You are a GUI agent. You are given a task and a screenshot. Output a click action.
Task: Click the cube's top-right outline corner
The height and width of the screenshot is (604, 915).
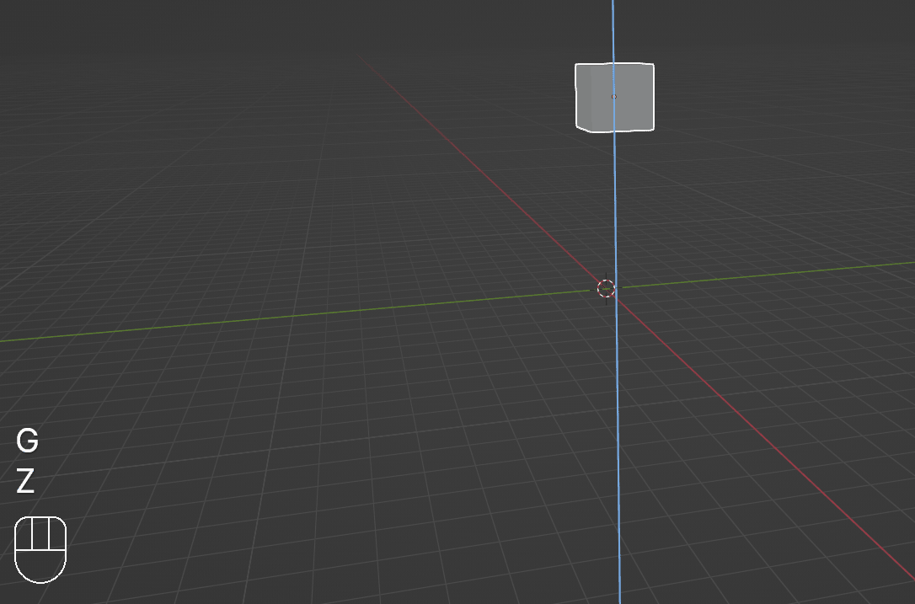(x=653, y=65)
